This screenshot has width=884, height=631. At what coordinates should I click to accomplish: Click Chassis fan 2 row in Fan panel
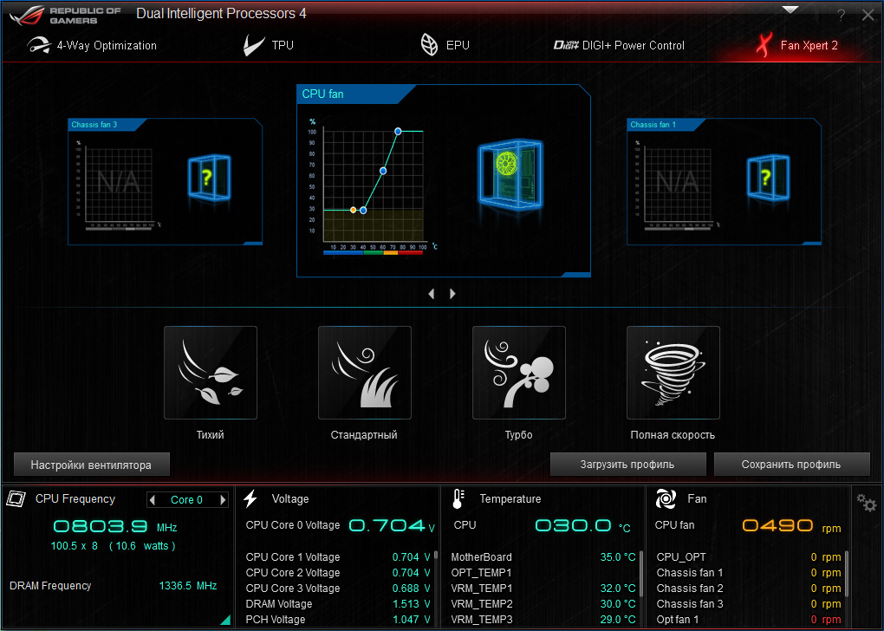(x=749, y=589)
